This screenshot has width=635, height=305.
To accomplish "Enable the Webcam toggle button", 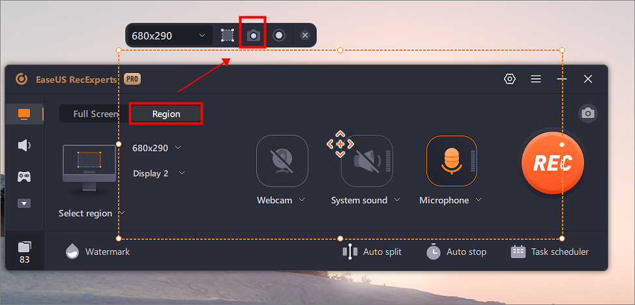I will pyautogui.click(x=282, y=161).
